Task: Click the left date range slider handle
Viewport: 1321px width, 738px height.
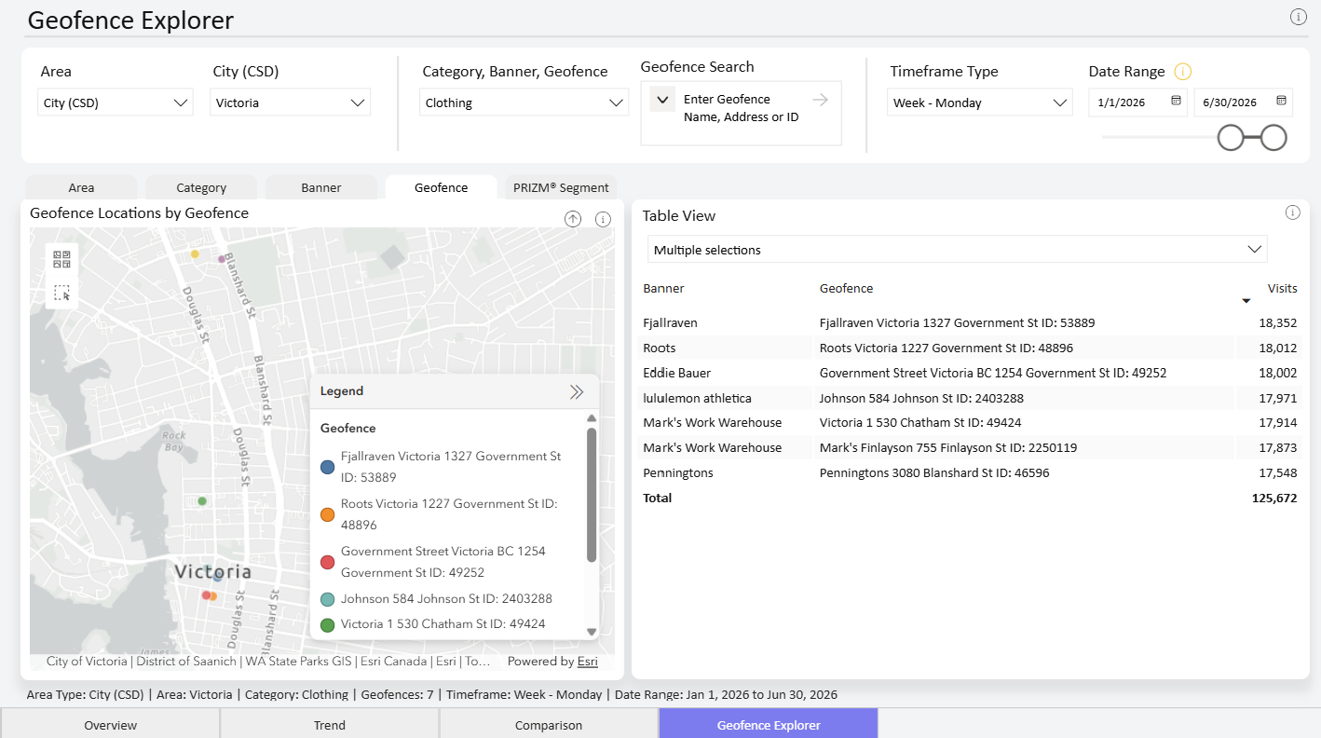Action: coord(1231,138)
